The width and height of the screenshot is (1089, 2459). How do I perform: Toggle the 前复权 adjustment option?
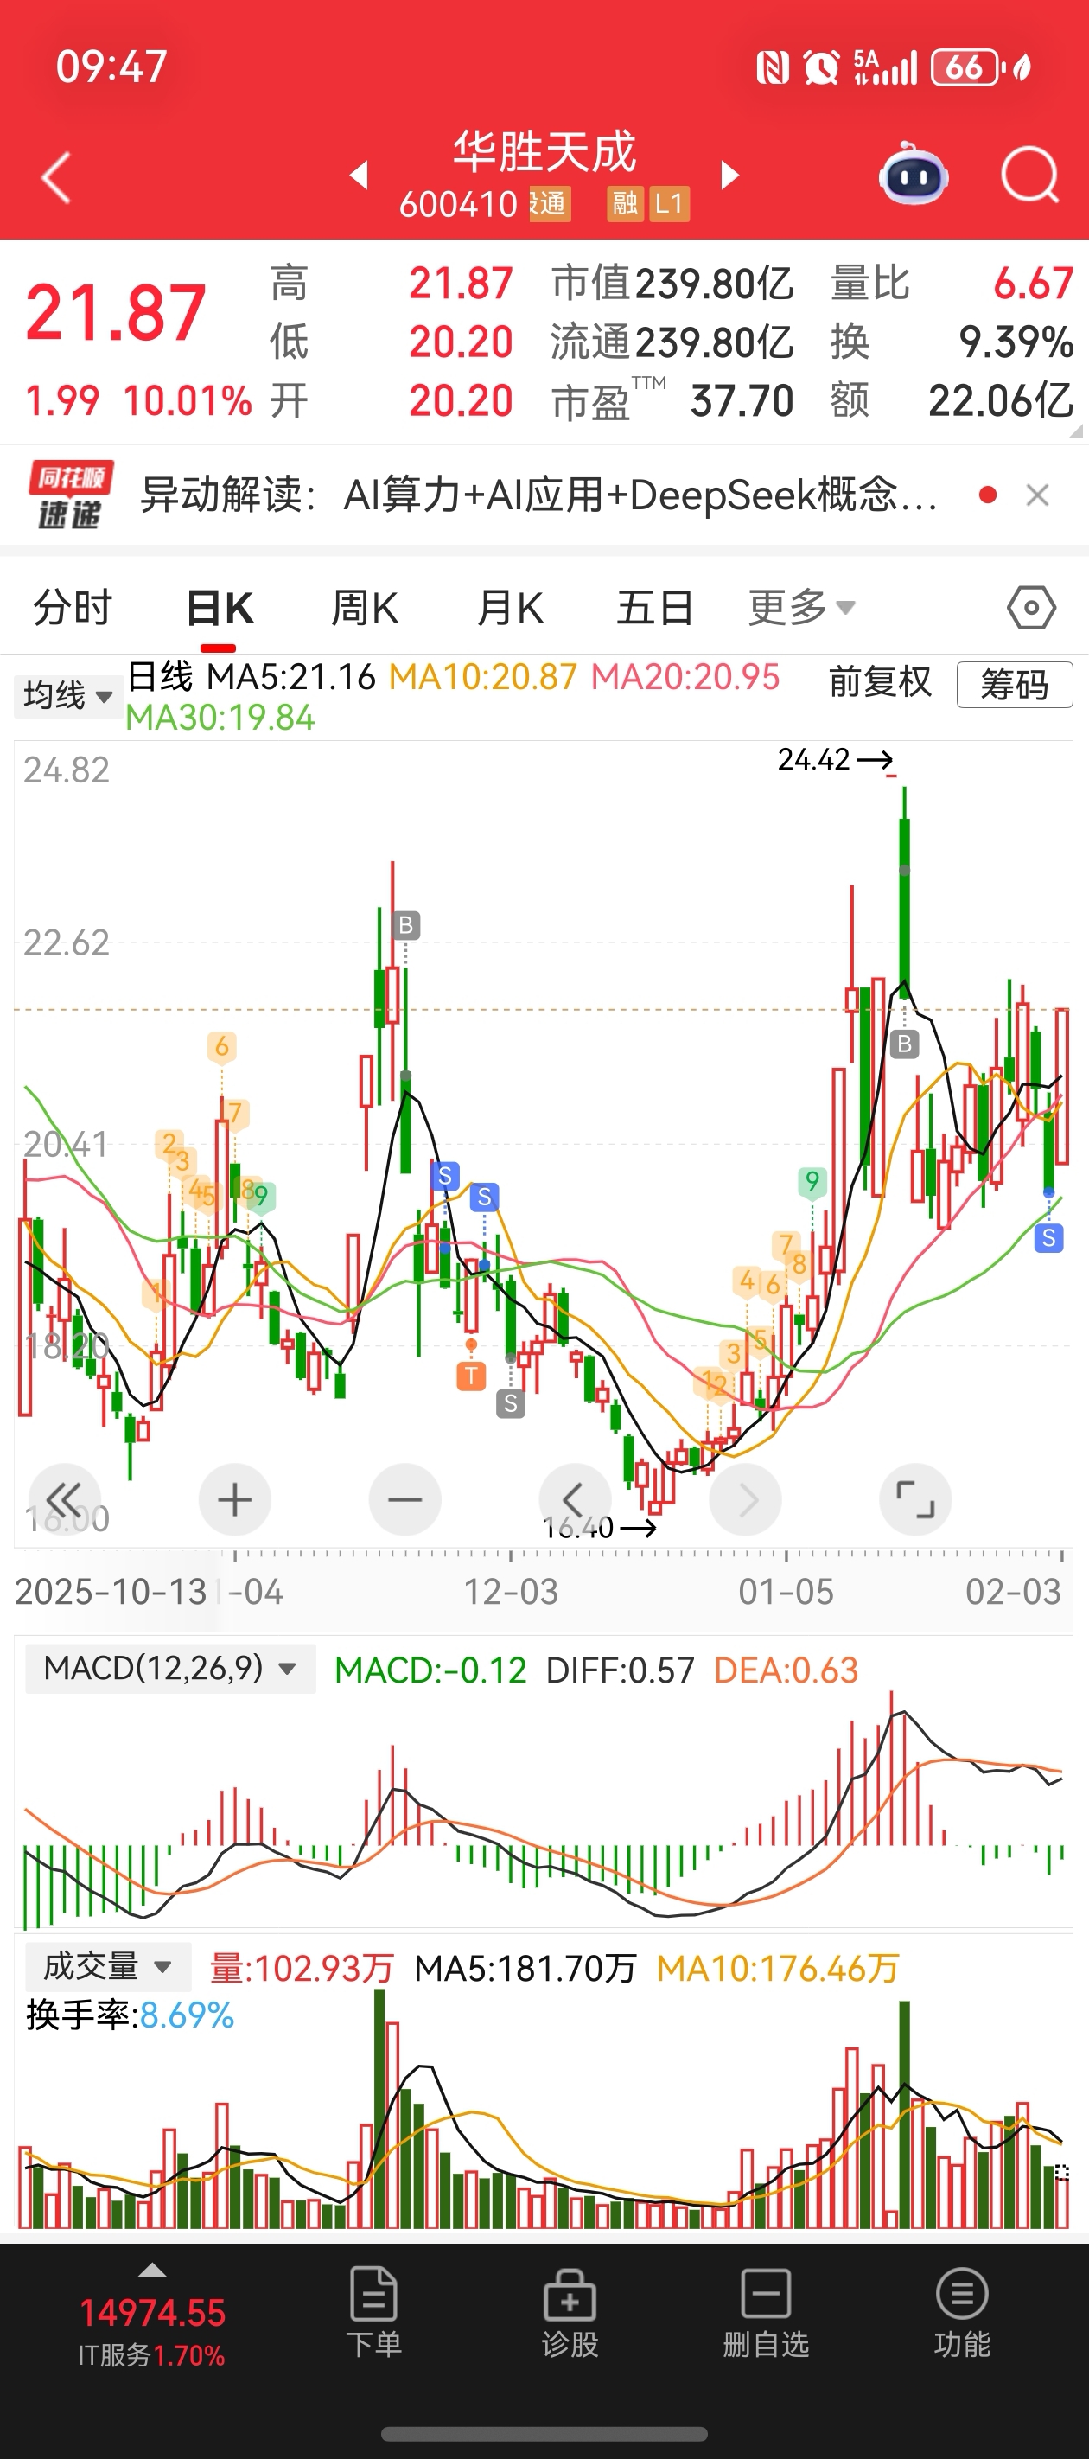(879, 682)
